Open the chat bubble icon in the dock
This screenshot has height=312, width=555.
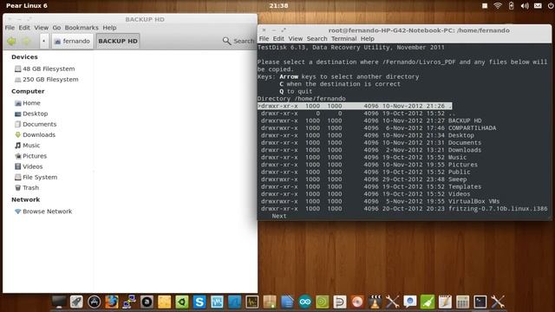pos(410,302)
